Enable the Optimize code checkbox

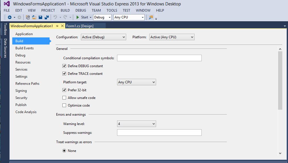click(64, 105)
